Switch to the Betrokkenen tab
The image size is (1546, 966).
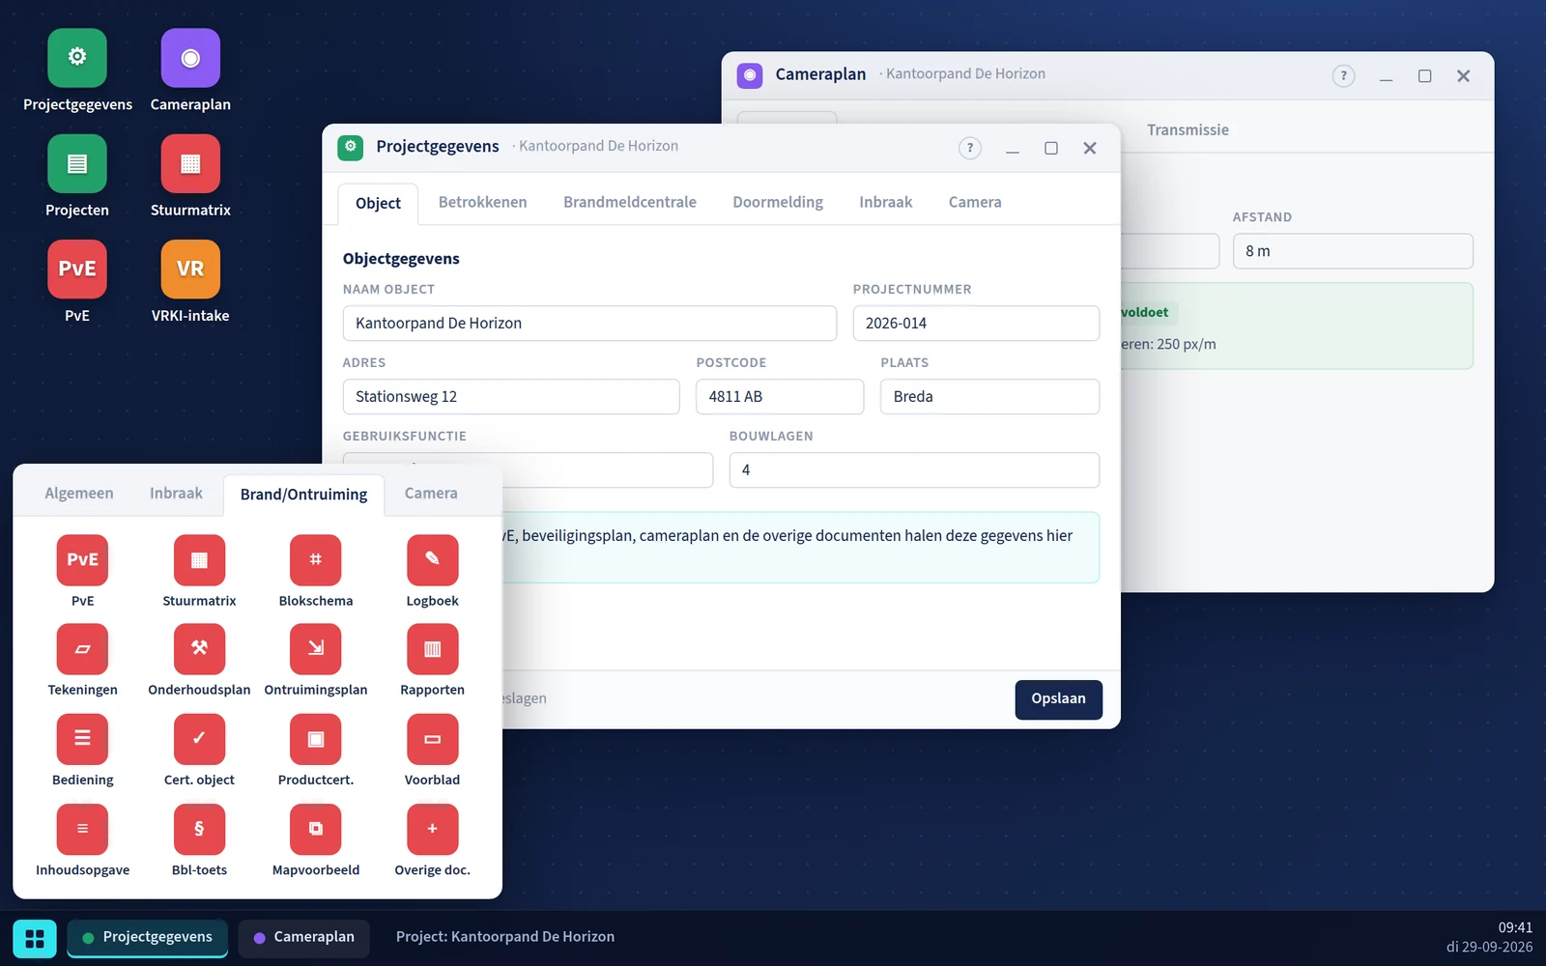point(482,202)
